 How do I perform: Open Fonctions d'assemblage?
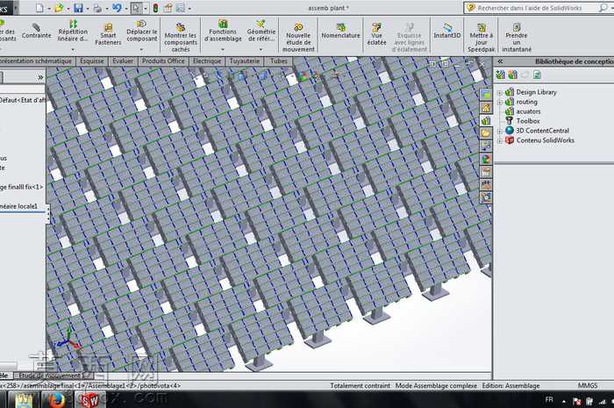(223, 31)
